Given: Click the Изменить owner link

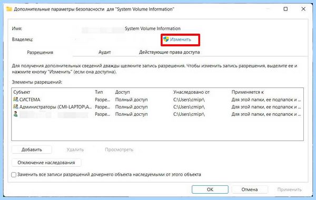Looking at the screenshot, I should [x=180, y=39].
